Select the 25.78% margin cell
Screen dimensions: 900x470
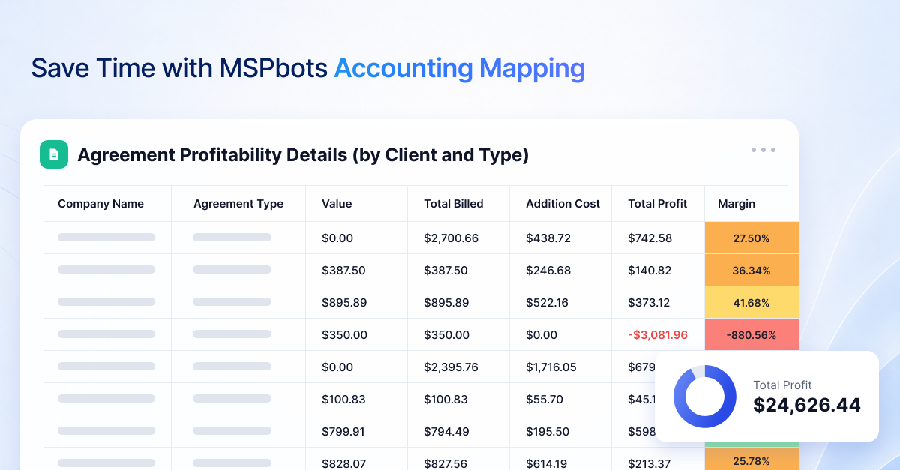point(751,459)
